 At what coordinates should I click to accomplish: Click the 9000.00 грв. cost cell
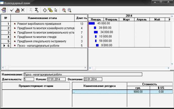(138, 92)
